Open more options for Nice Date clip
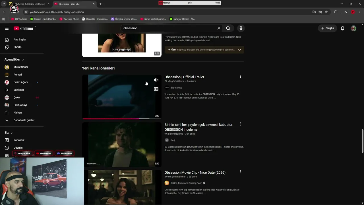The width and height of the screenshot is (364, 205). click(x=240, y=172)
